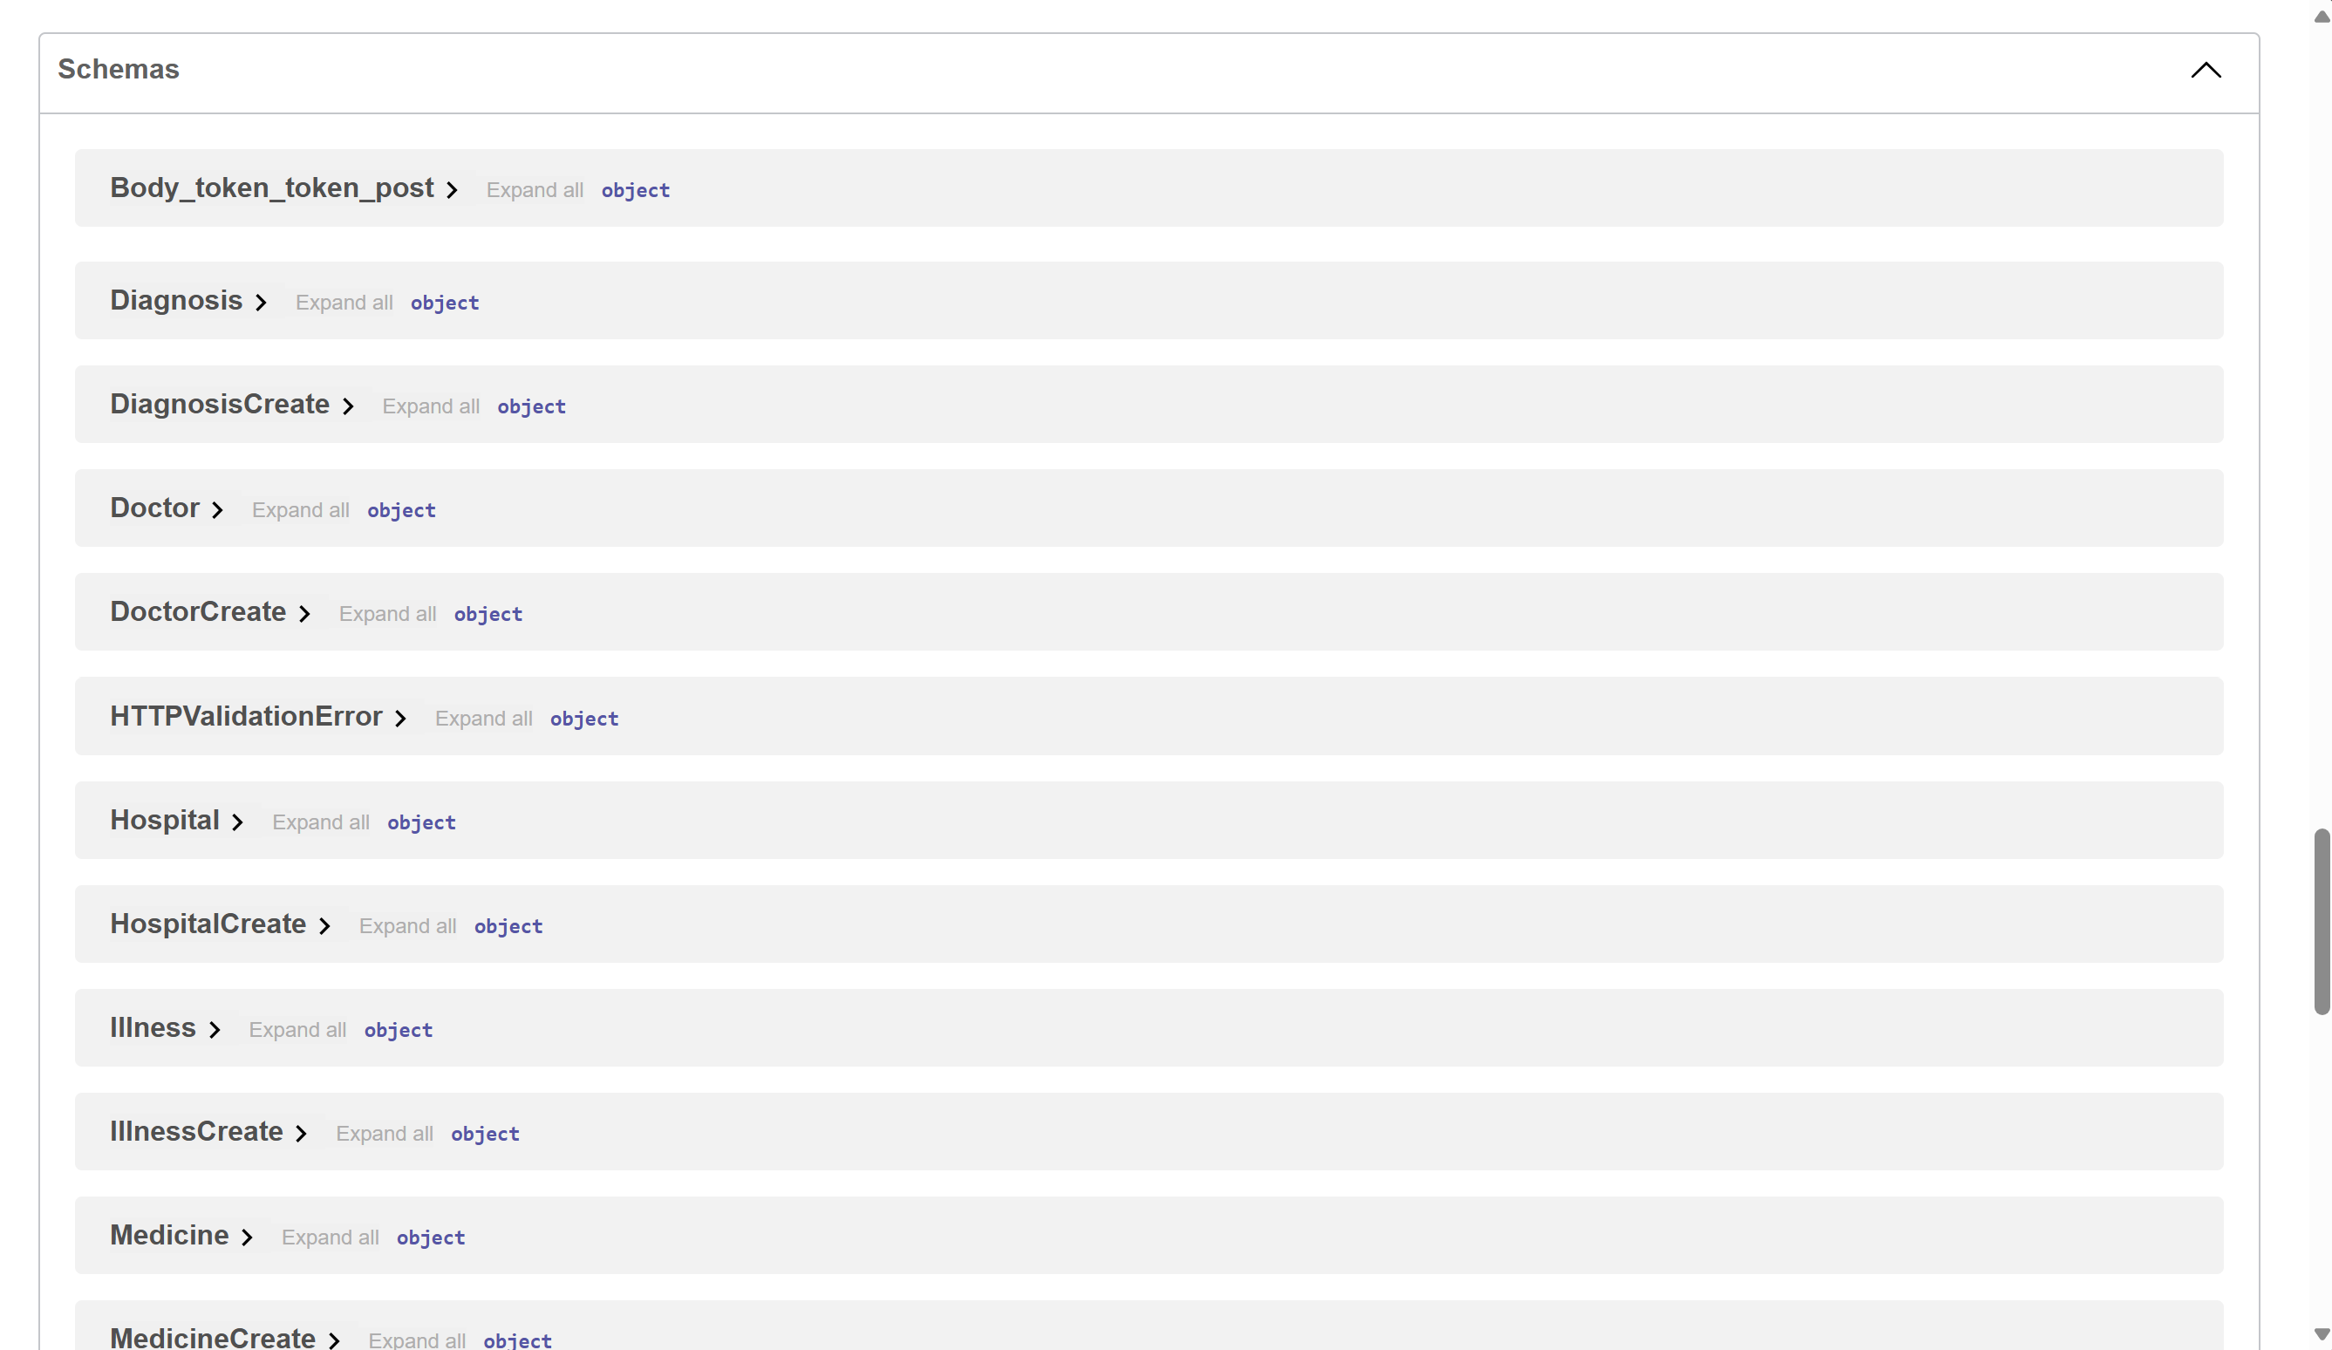Expand the IllnessCreate schema arrow
Screen dimensions: 2332x1350
pos(302,1134)
